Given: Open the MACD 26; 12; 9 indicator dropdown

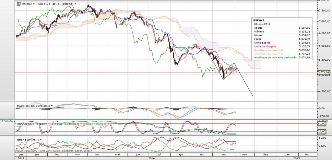Looking at the screenshot, I should [x=52, y=106].
